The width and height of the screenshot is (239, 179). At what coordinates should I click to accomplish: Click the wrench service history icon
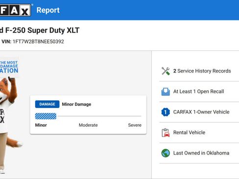pyautogui.click(x=166, y=71)
